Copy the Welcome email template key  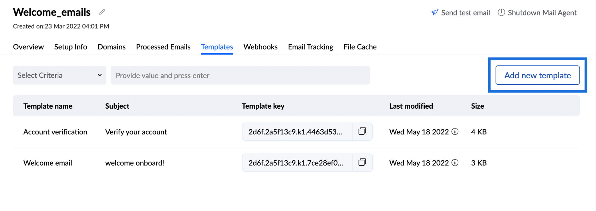tap(362, 162)
